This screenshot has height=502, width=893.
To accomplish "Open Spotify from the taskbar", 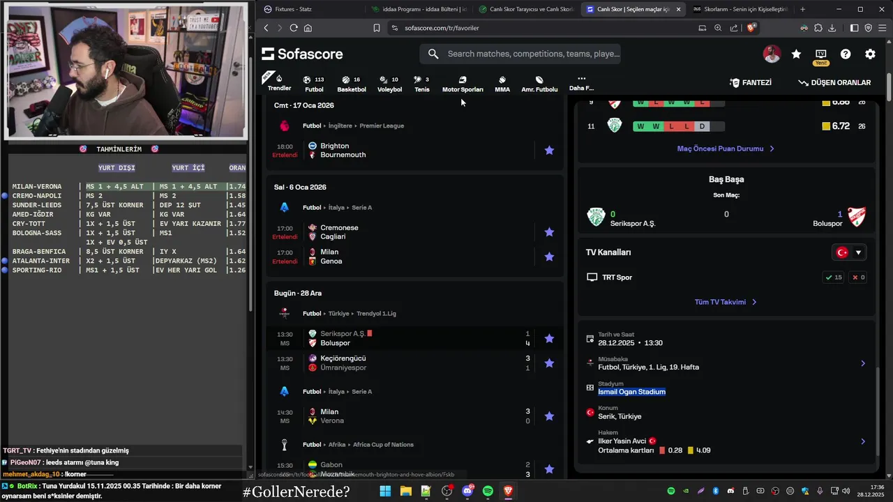I will (488, 492).
